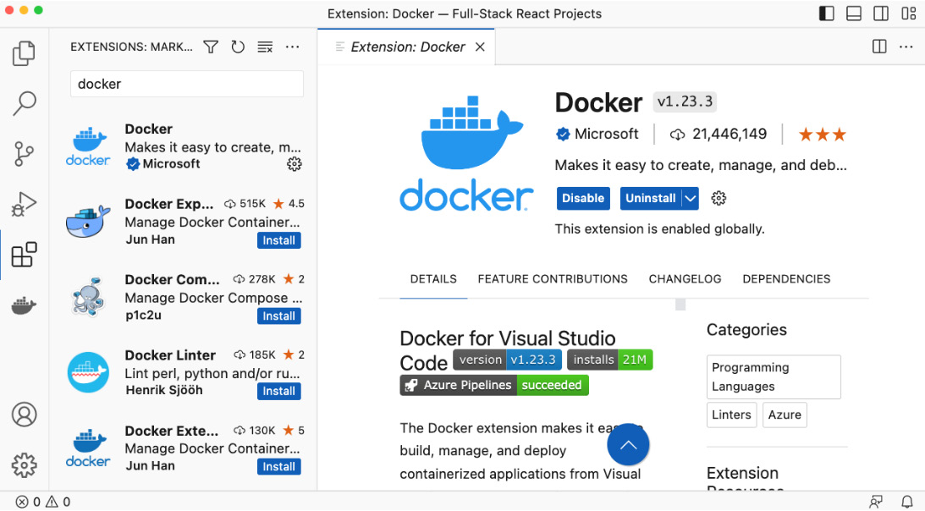Open the Programming Languages category

[774, 377]
